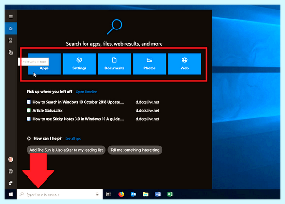Image resolution: width=285 pixels, height=204 pixels.
Task: Filter search results by Web
Action: click(x=184, y=64)
